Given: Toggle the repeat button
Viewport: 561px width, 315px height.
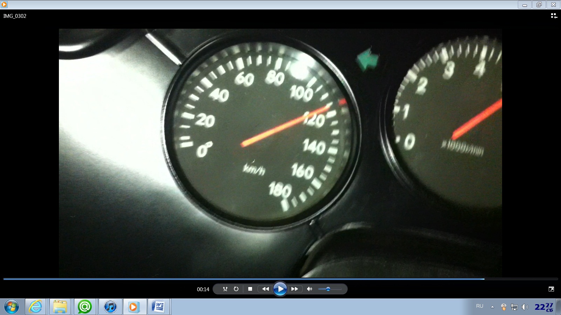Looking at the screenshot, I should 236,289.
